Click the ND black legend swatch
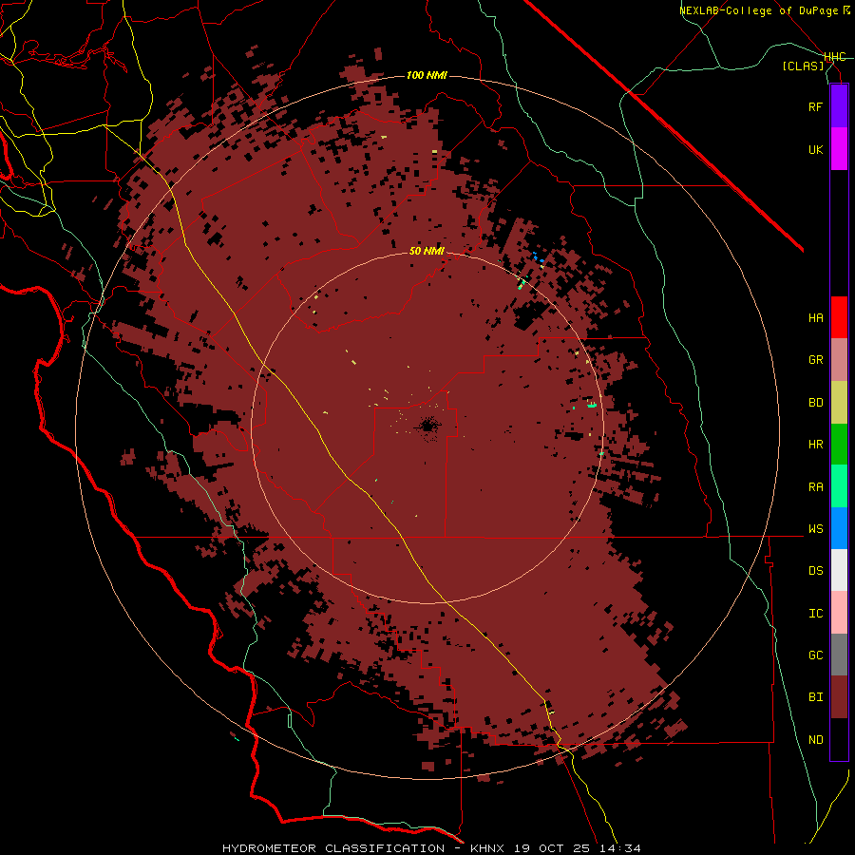The height and width of the screenshot is (855, 855). [x=839, y=739]
